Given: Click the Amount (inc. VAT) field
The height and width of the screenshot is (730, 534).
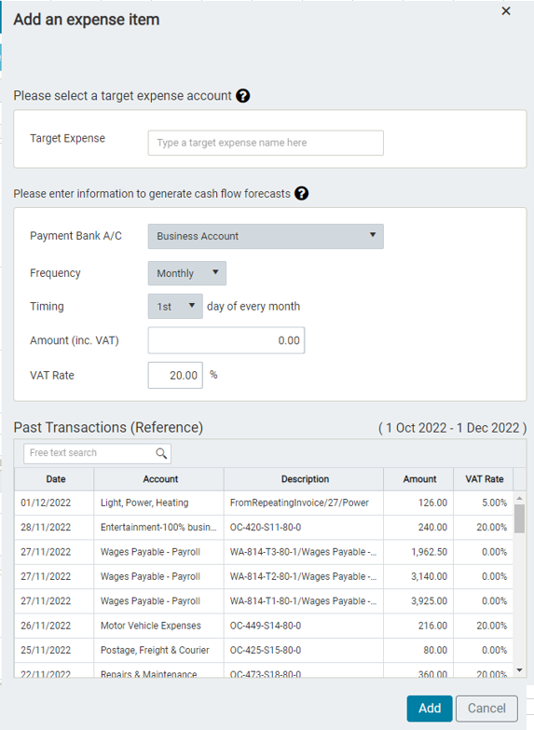Looking at the screenshot, I should tap(226, 340).
